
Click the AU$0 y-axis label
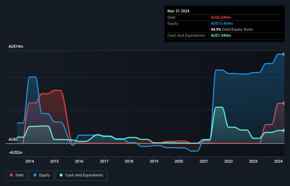tap(13, 139)
